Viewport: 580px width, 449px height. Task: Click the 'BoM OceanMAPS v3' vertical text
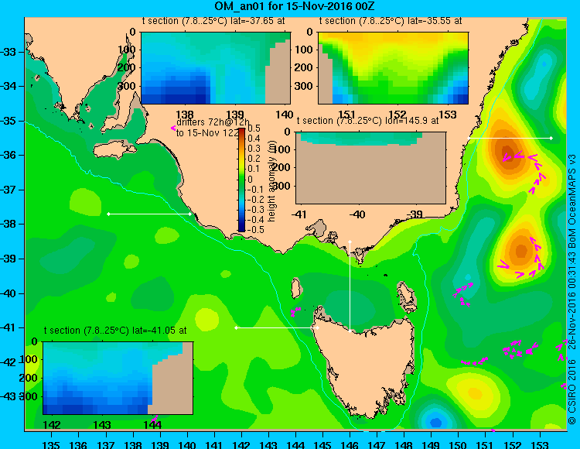pyautogui.click(x=571, y=201)
